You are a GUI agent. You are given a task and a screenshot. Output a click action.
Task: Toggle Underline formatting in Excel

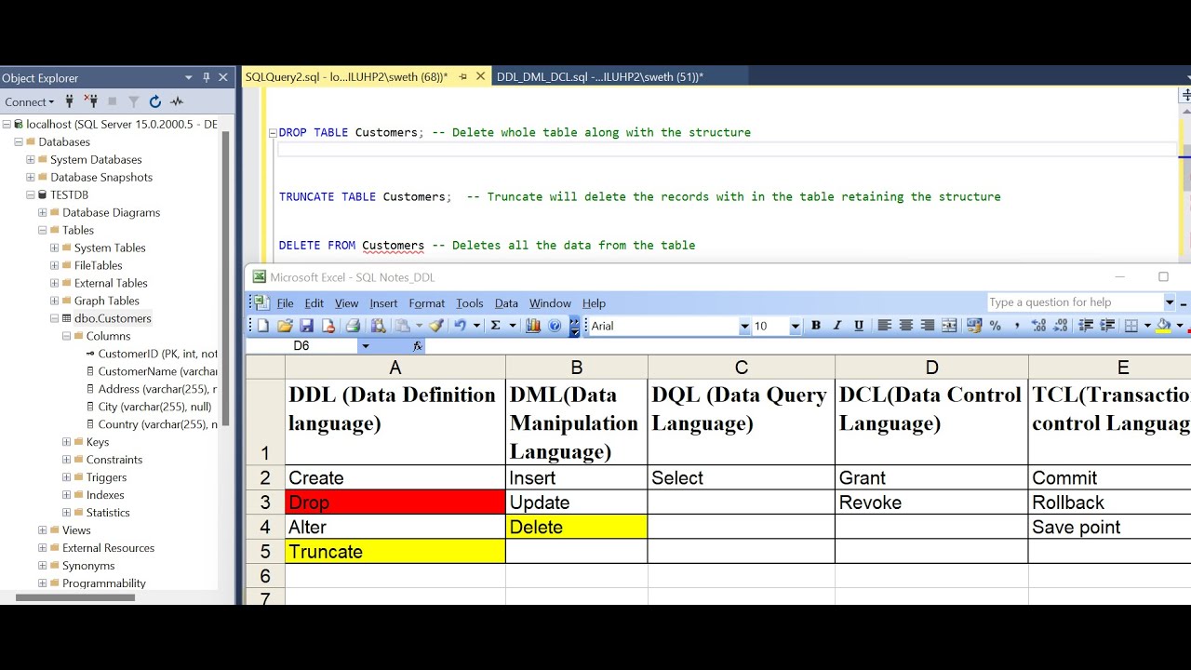[x=859, y=326]
